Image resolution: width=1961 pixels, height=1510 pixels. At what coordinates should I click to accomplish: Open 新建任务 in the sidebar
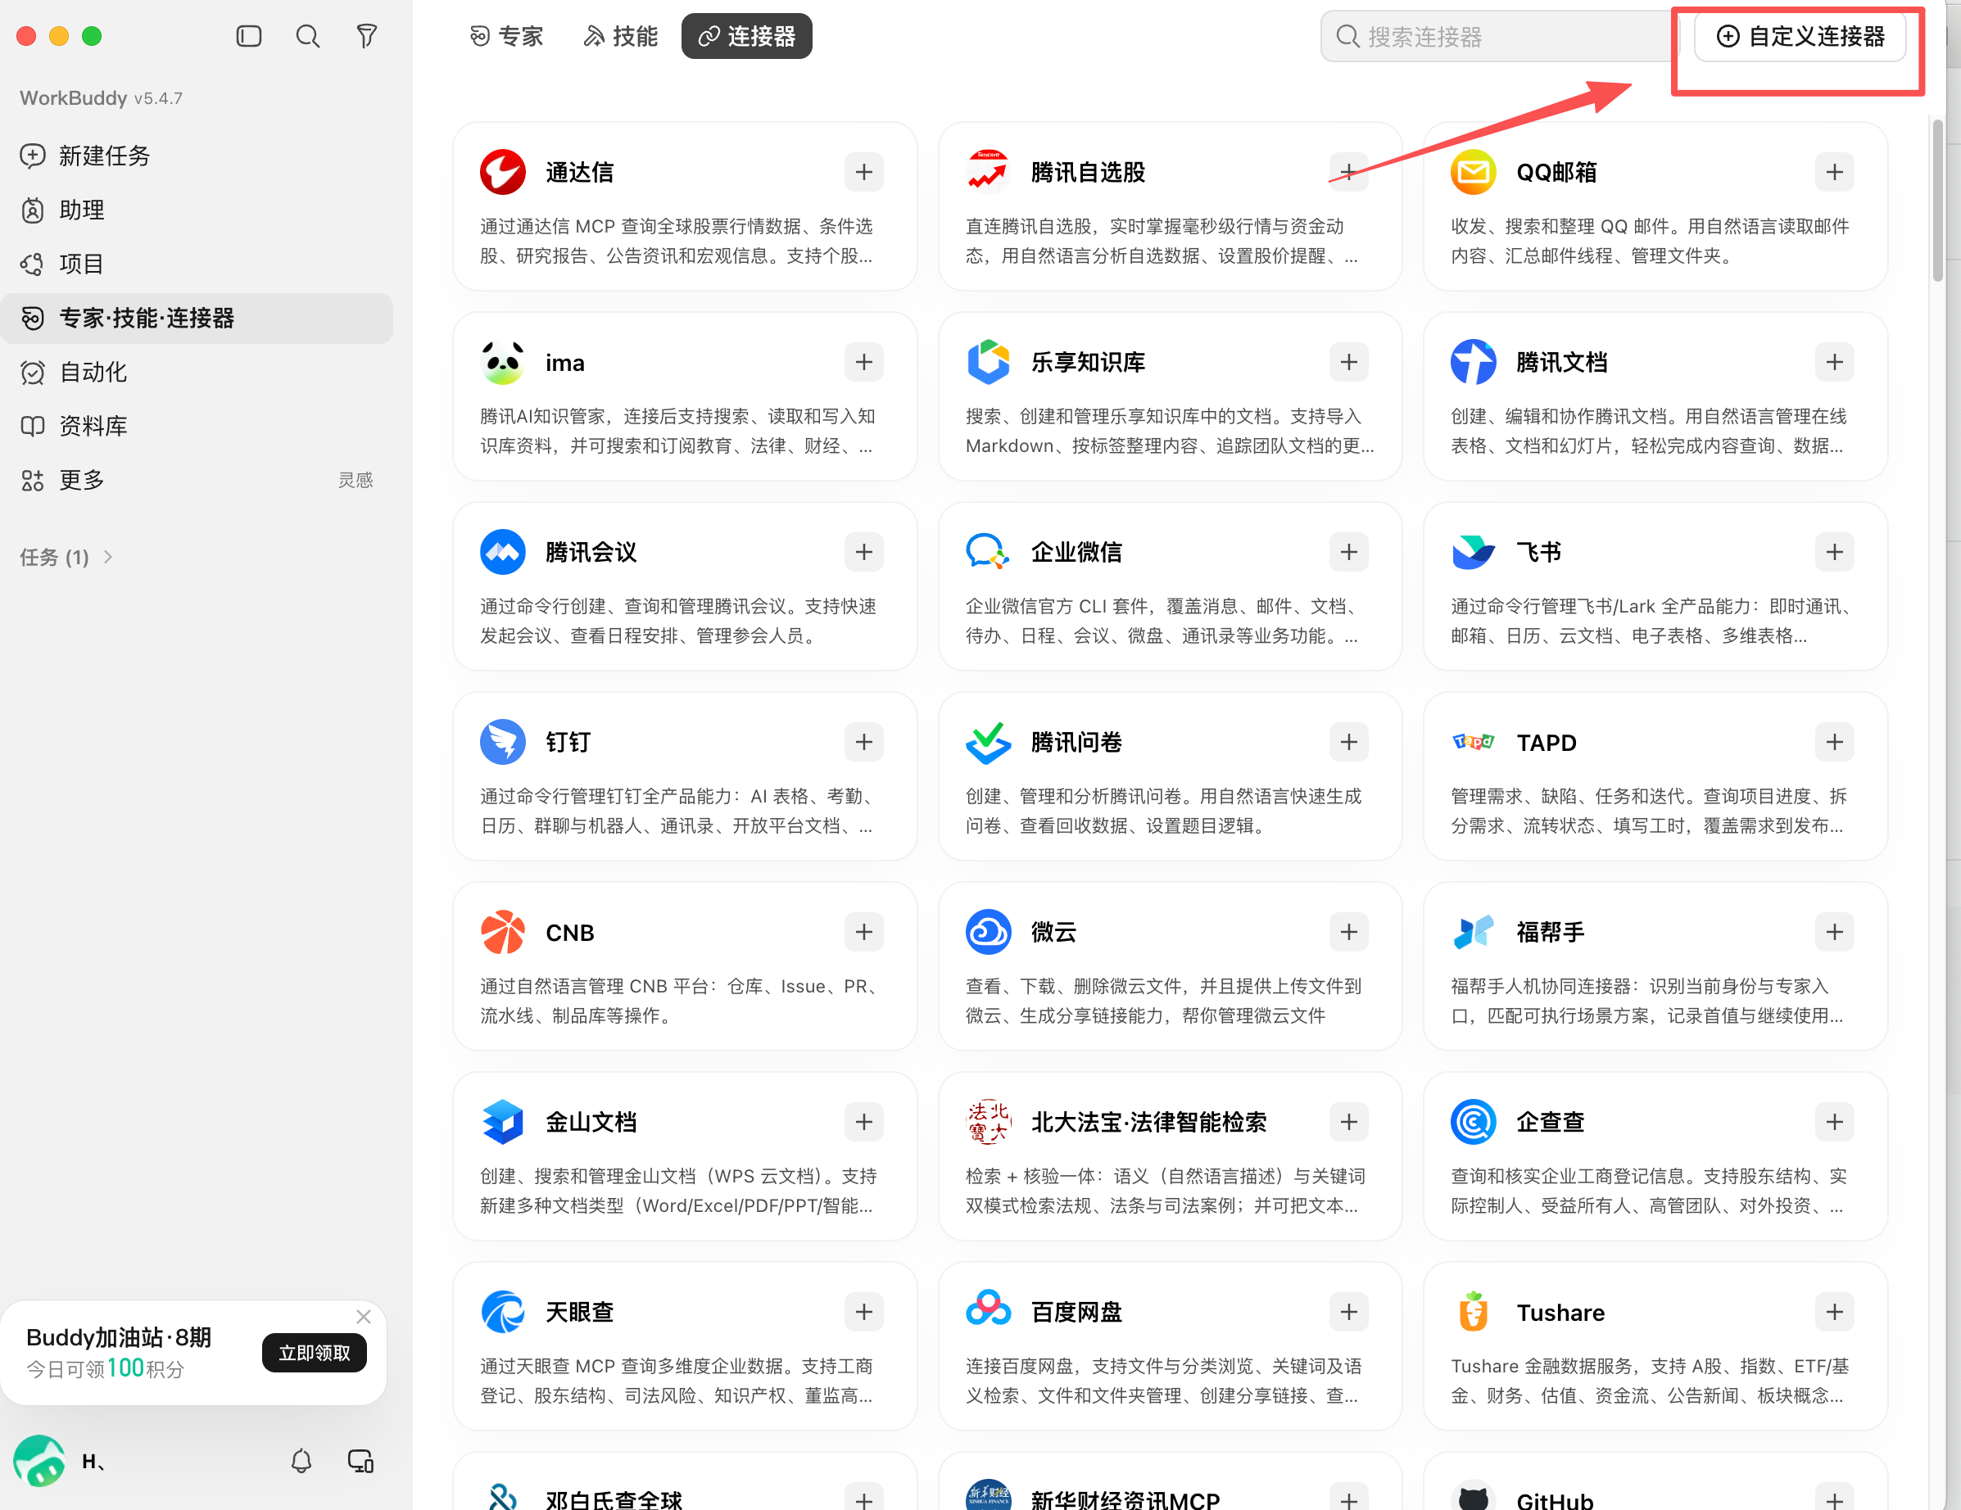coord(197,156)
